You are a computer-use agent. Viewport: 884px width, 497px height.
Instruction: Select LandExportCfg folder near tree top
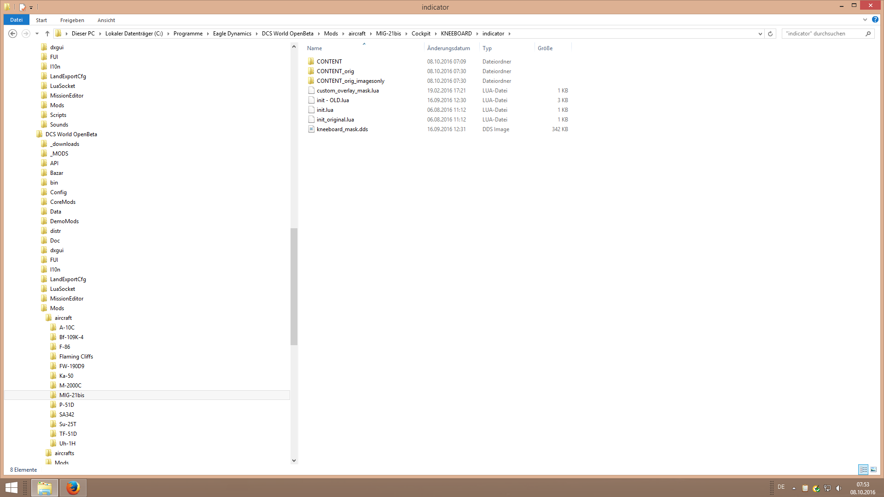tap(68, 76)
